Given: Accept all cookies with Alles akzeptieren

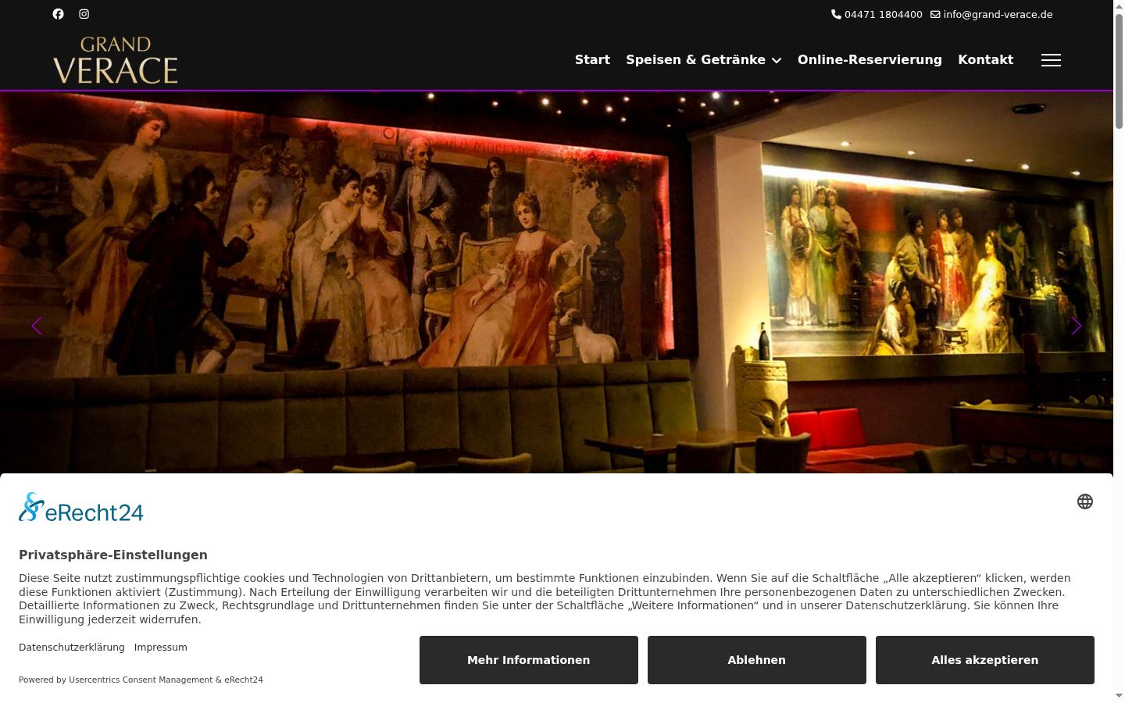Looking at the screenshot, I should [x=985, y=660].
